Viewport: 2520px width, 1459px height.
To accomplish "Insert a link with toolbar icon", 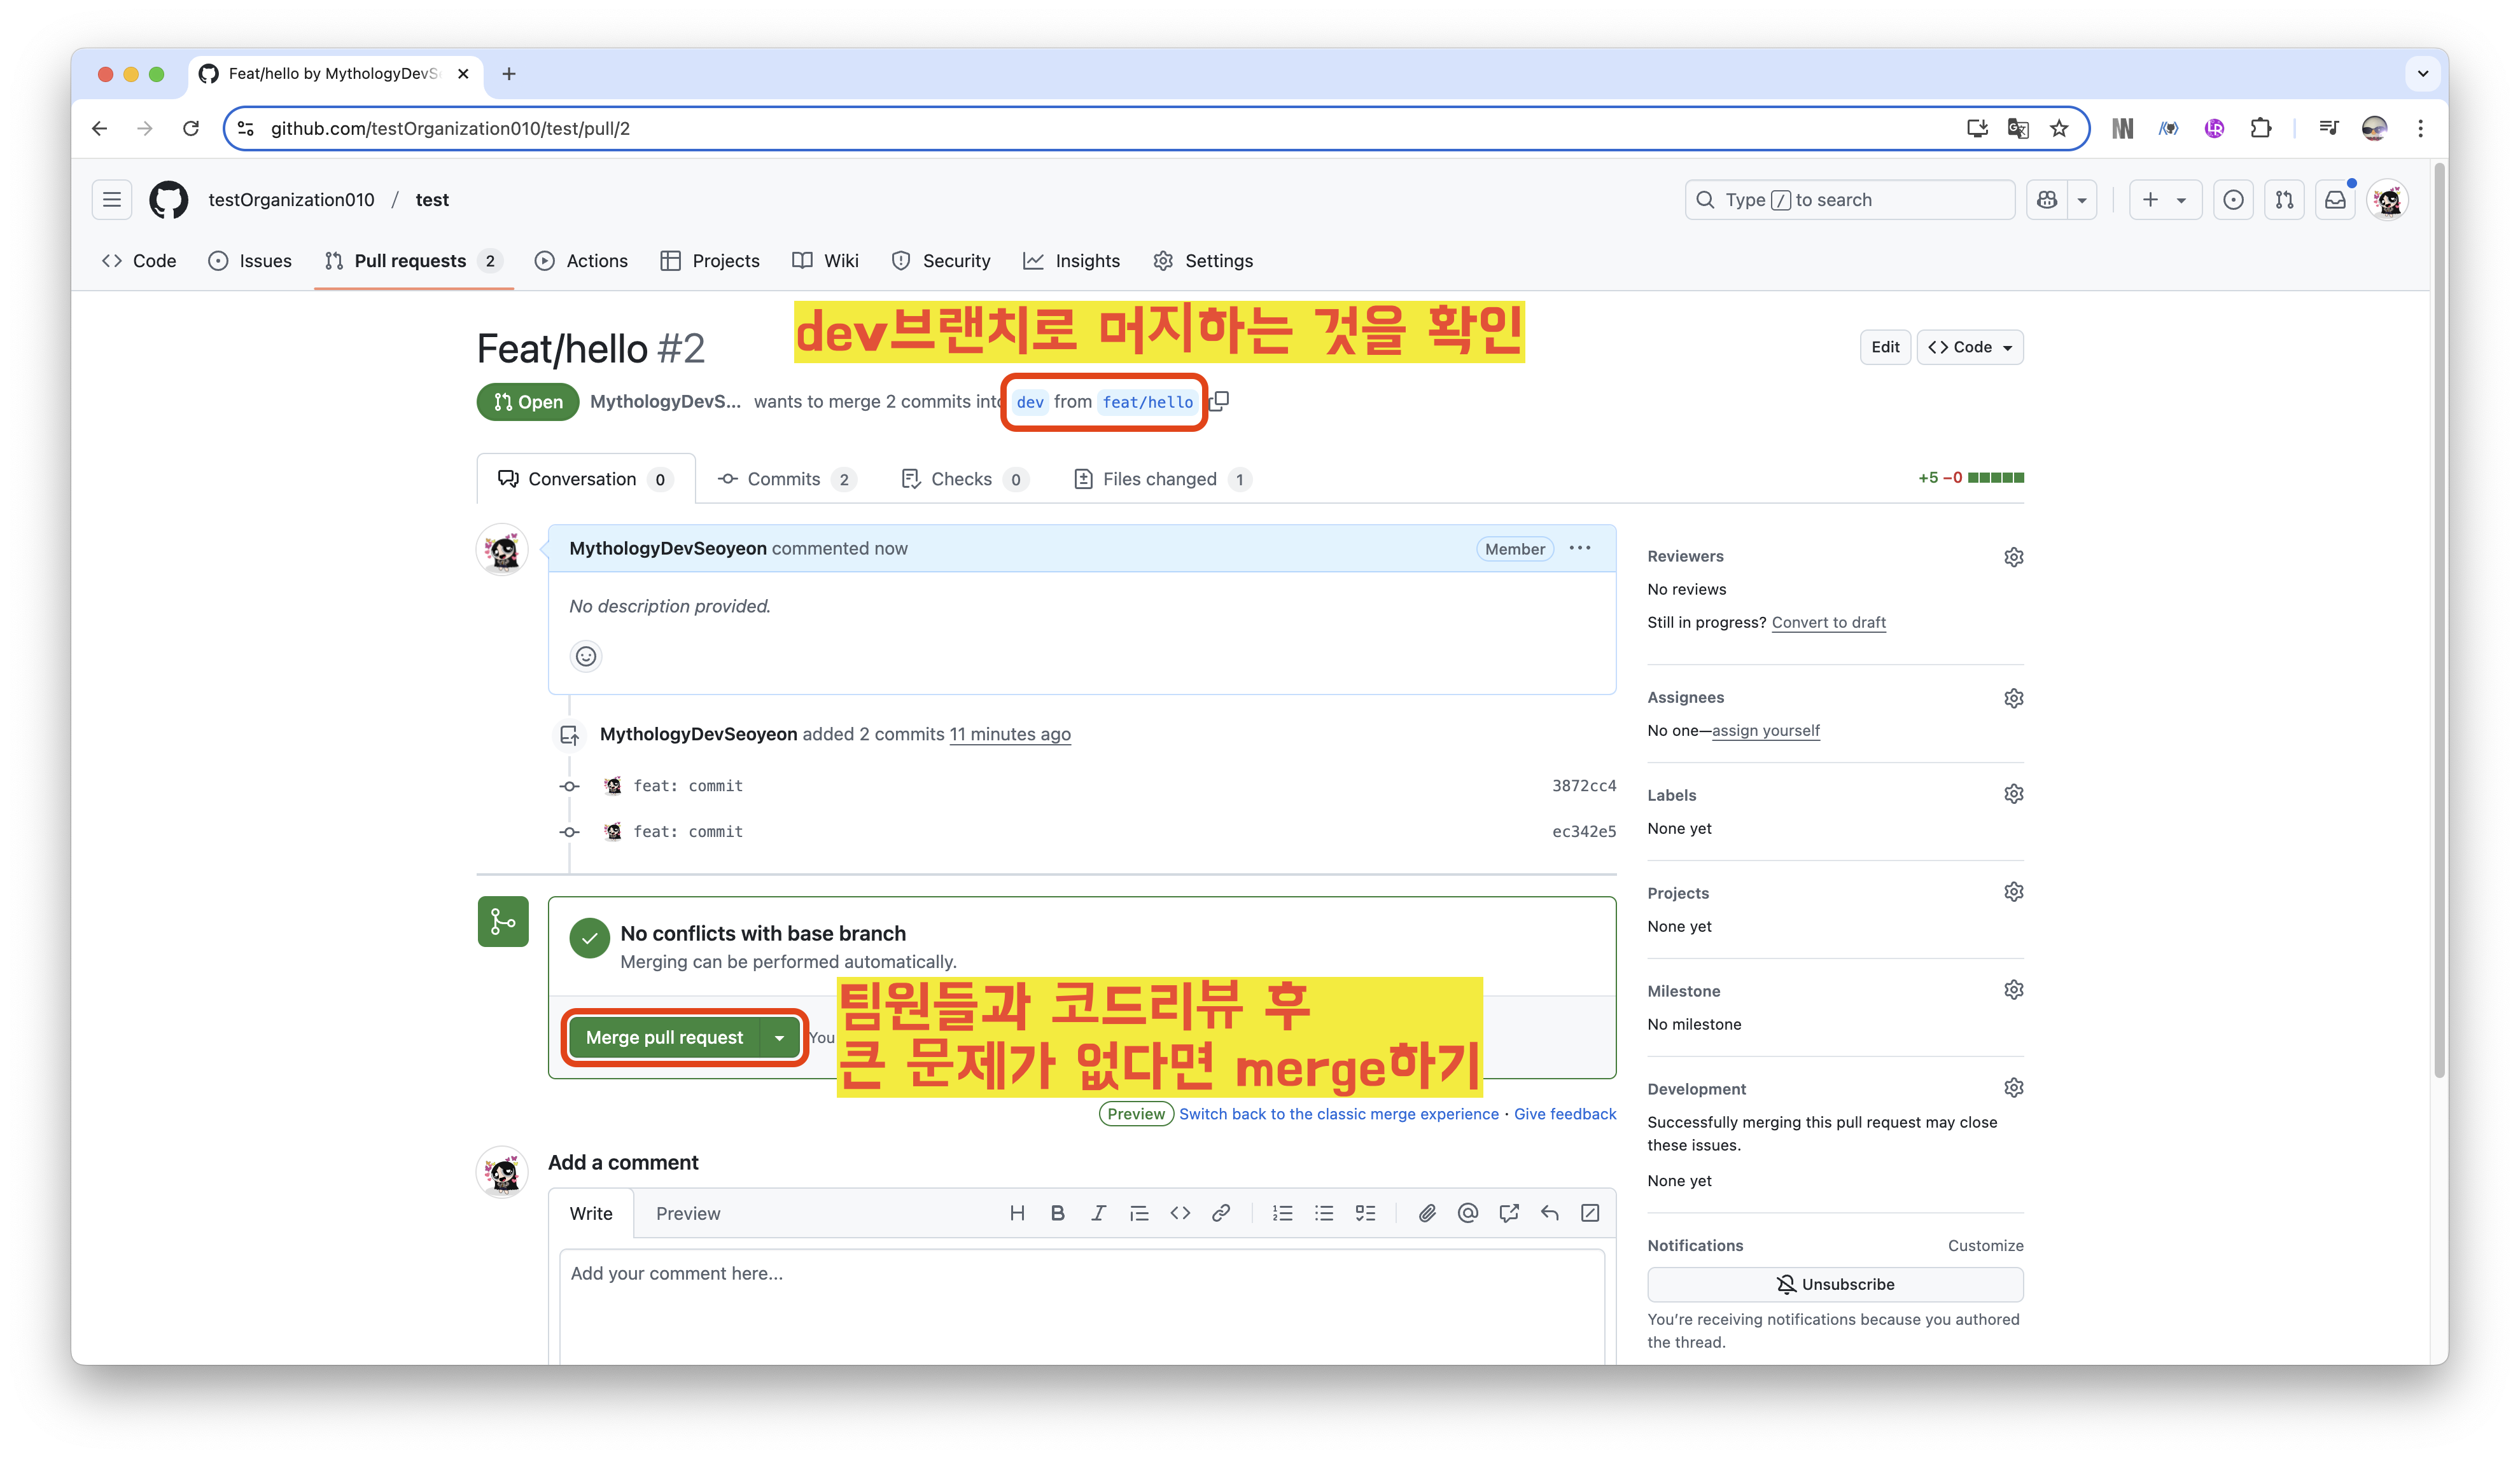I will coord(1221,1213).
